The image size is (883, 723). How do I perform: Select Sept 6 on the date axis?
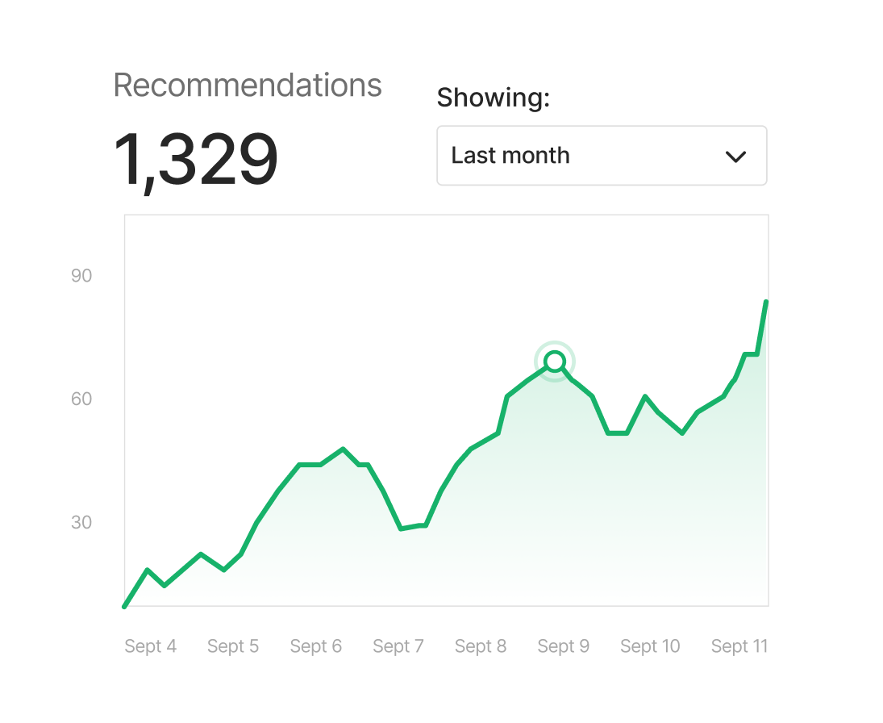pos(316,646)
